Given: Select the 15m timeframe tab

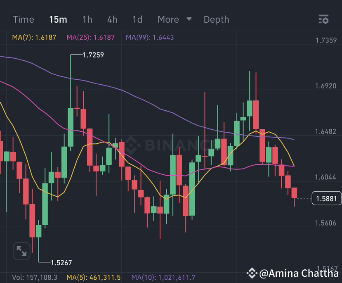Looking at the screenshot, I should pyautogui.click(x=58, y=19).
